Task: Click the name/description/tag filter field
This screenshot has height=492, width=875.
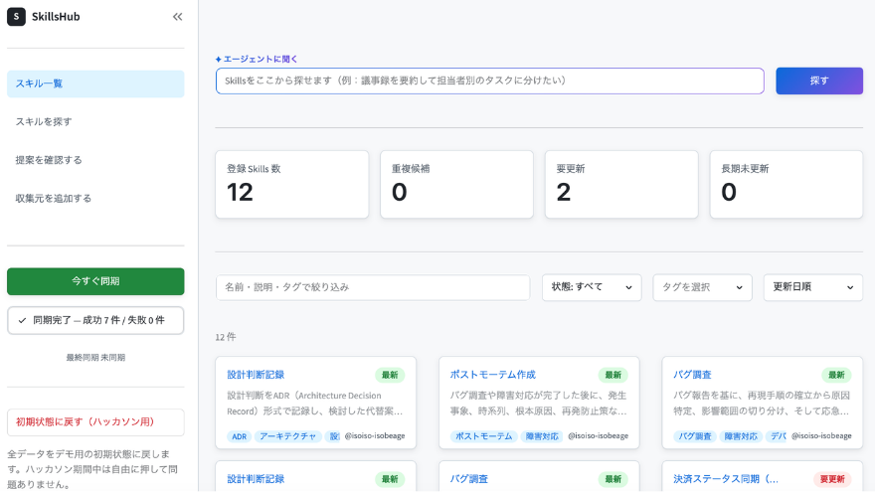Action: (x=373, y=287)
